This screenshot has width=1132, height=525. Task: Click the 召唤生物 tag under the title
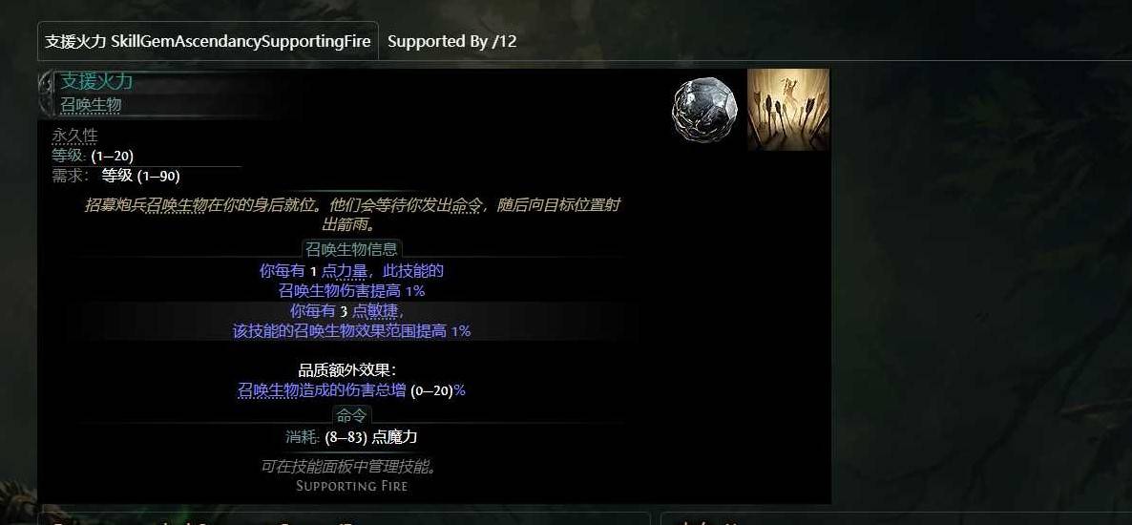coord(91,105)
